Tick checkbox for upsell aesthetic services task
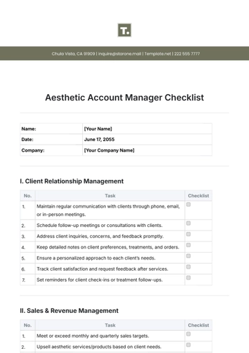 (188, 345)
